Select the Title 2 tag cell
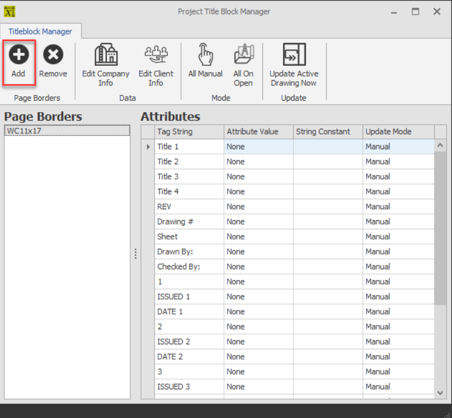452x418 pixels. [189, 162]
